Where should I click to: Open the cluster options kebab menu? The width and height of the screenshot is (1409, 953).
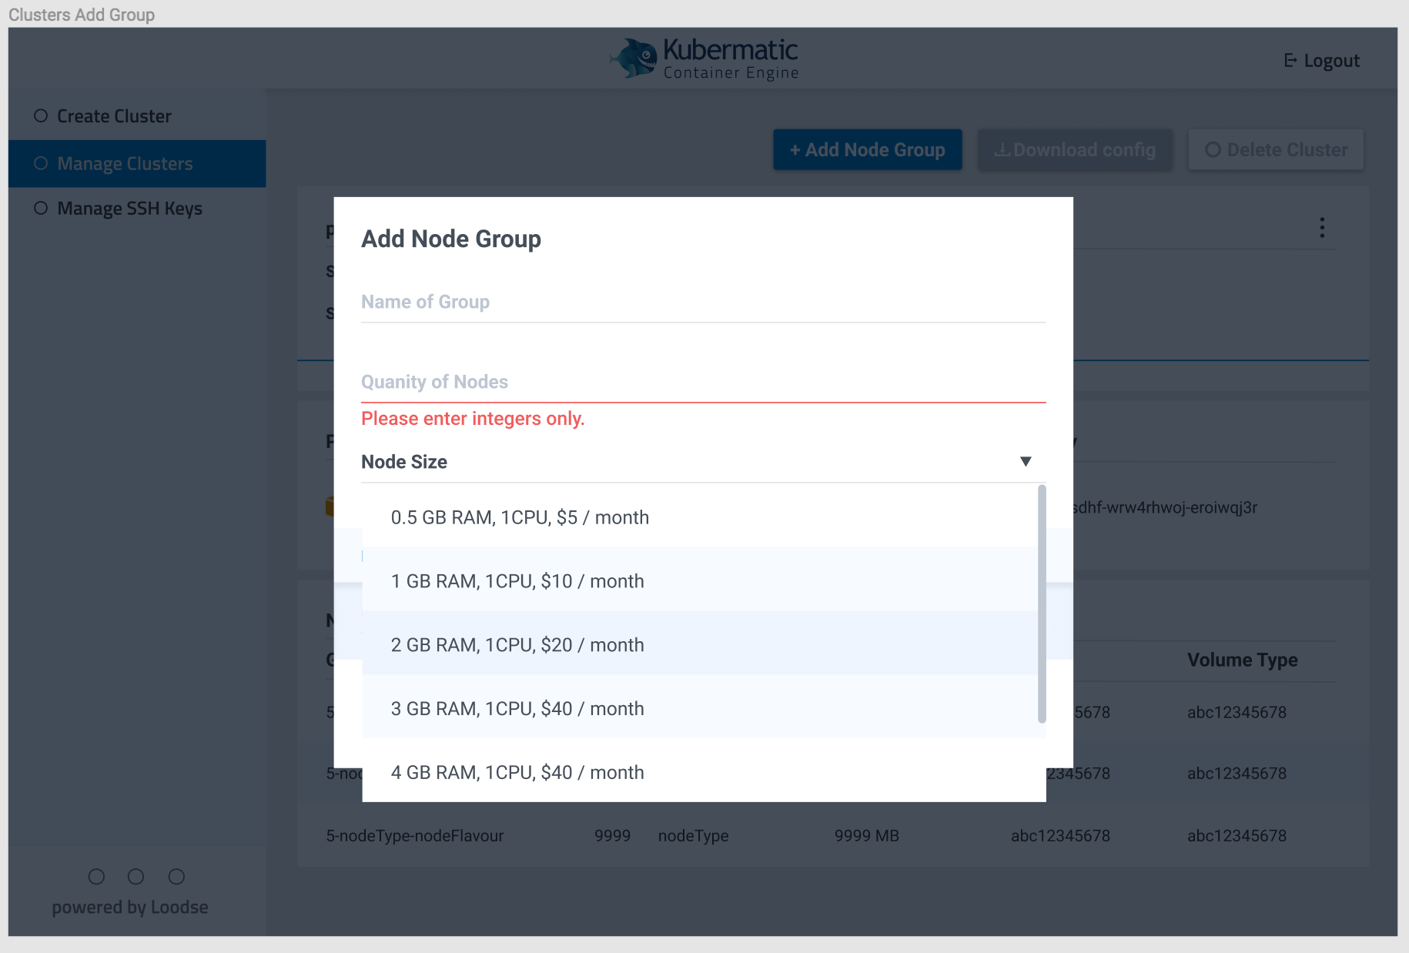[x=1323, y=228]
